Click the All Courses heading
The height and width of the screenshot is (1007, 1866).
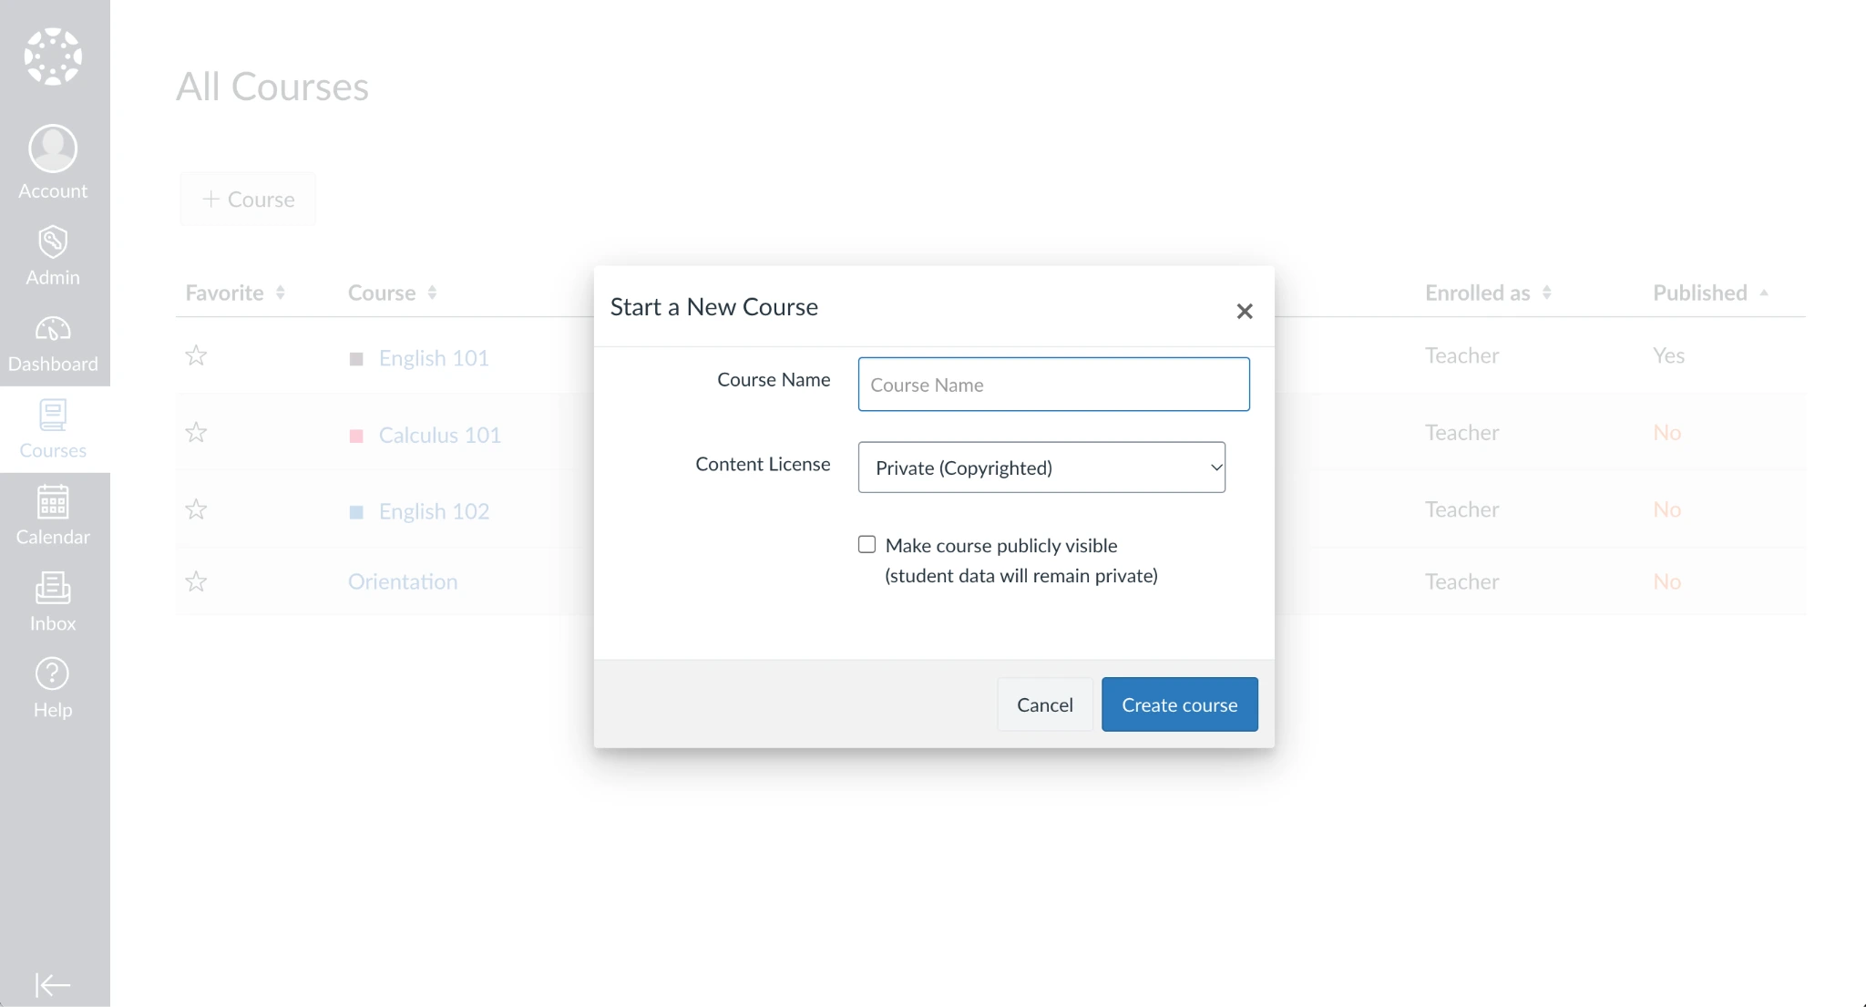(272, 87)
